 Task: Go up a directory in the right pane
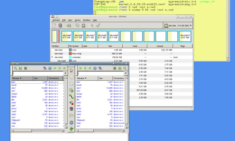click(x=85, y=68)
